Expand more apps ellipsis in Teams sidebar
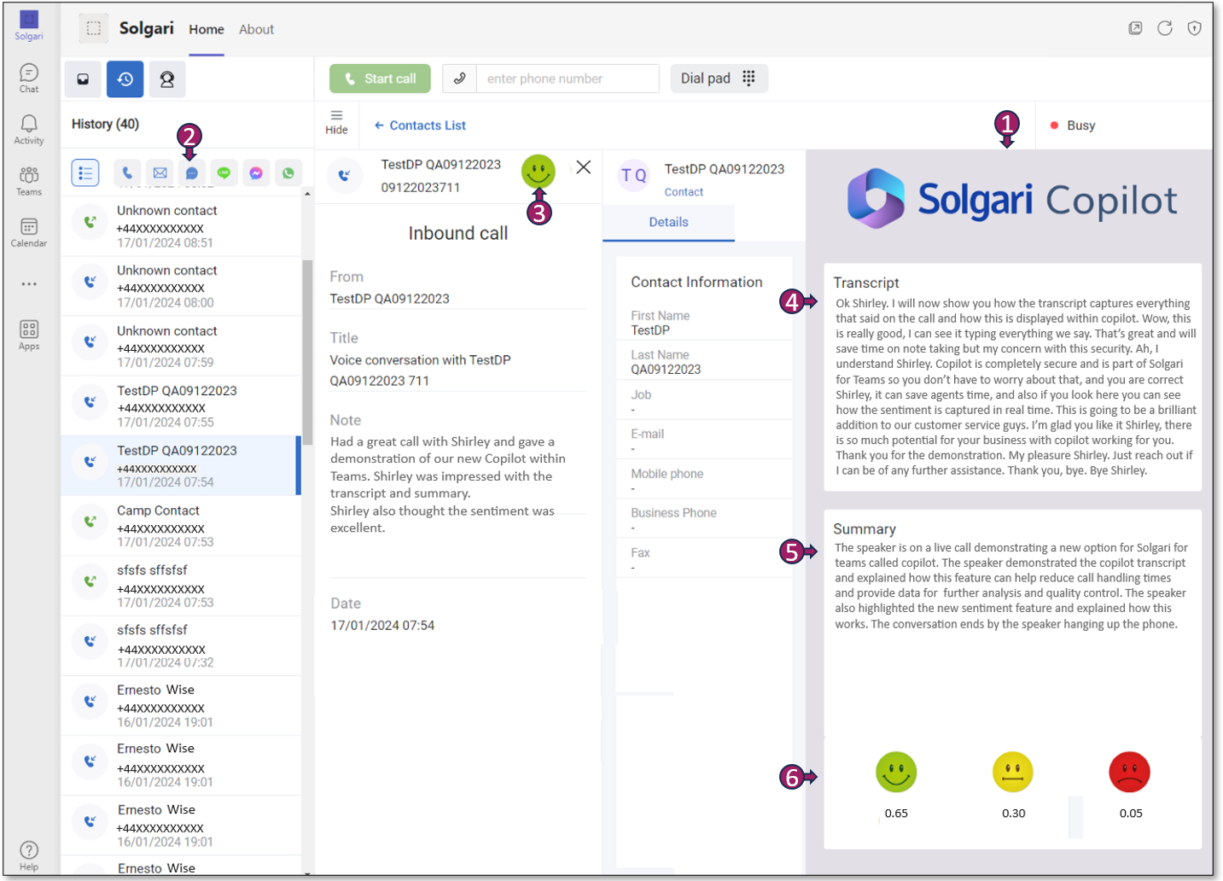 click(29, 284)
